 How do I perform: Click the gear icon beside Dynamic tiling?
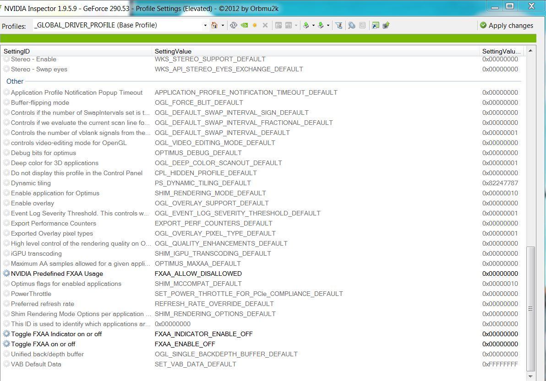(6, 183)
